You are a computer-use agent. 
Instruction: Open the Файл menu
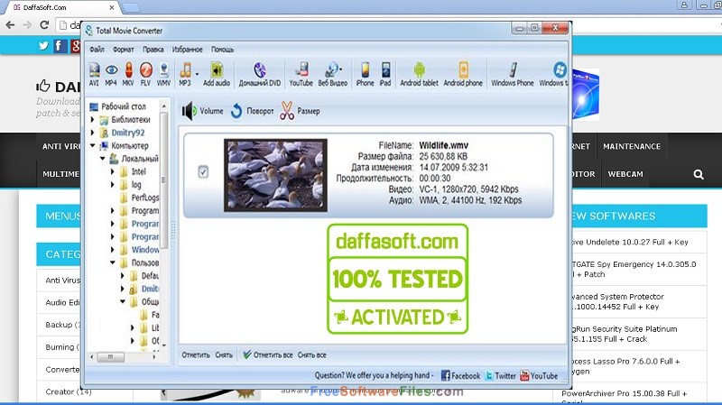coord(97,50)
